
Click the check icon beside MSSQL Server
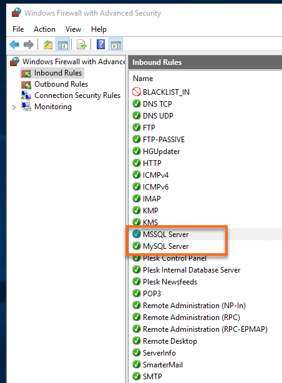tap(137, 234)
